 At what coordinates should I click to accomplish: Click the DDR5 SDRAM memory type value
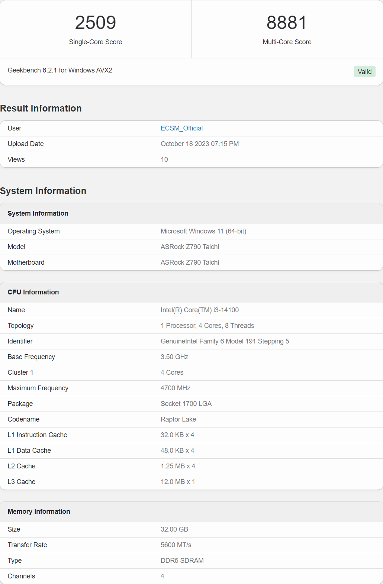point(182,561)
